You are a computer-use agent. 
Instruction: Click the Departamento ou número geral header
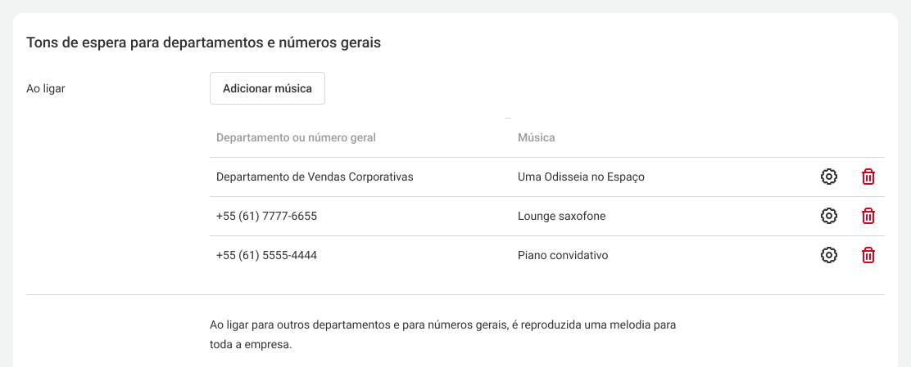(x=296, y=137)
